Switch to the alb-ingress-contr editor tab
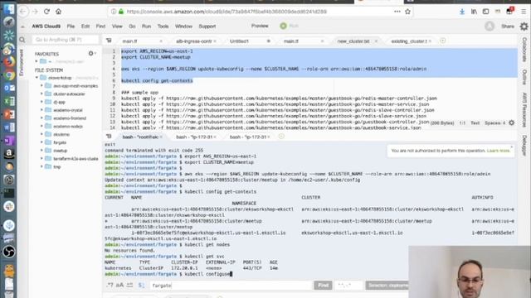Viewport: 531px width, 298px height. pos(194,41)
